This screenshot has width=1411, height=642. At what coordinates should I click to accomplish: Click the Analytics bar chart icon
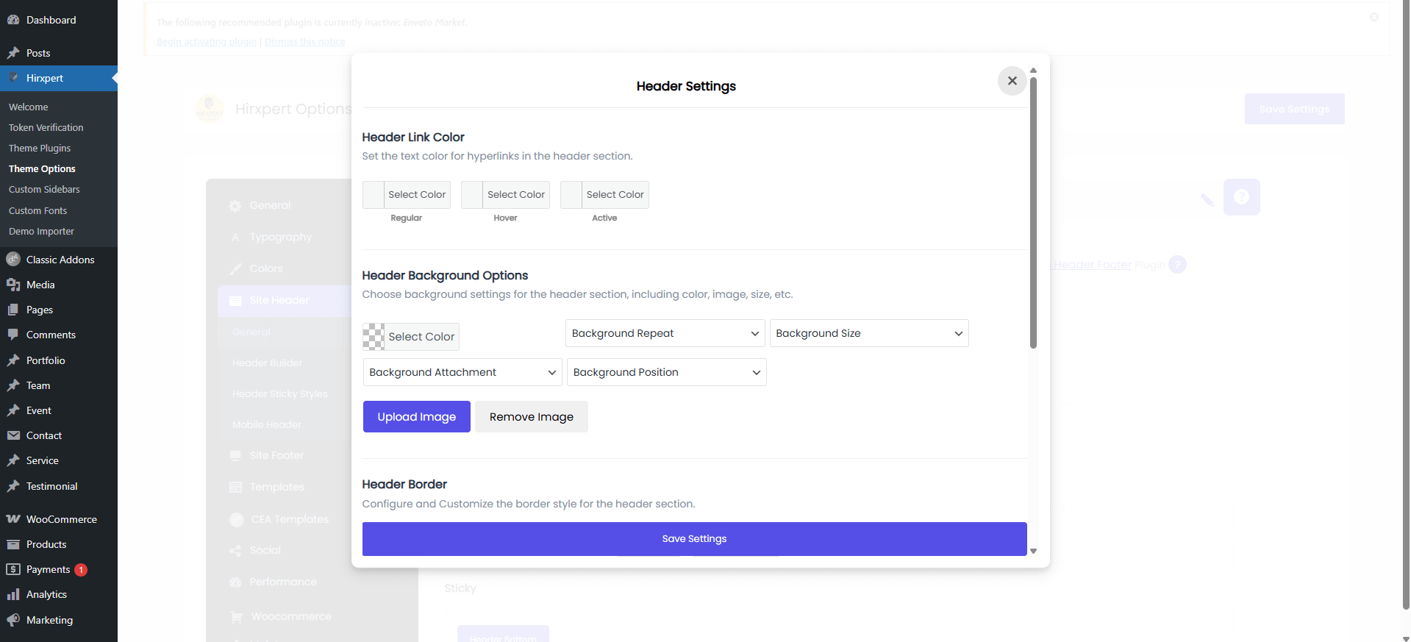tap(13, 594)
